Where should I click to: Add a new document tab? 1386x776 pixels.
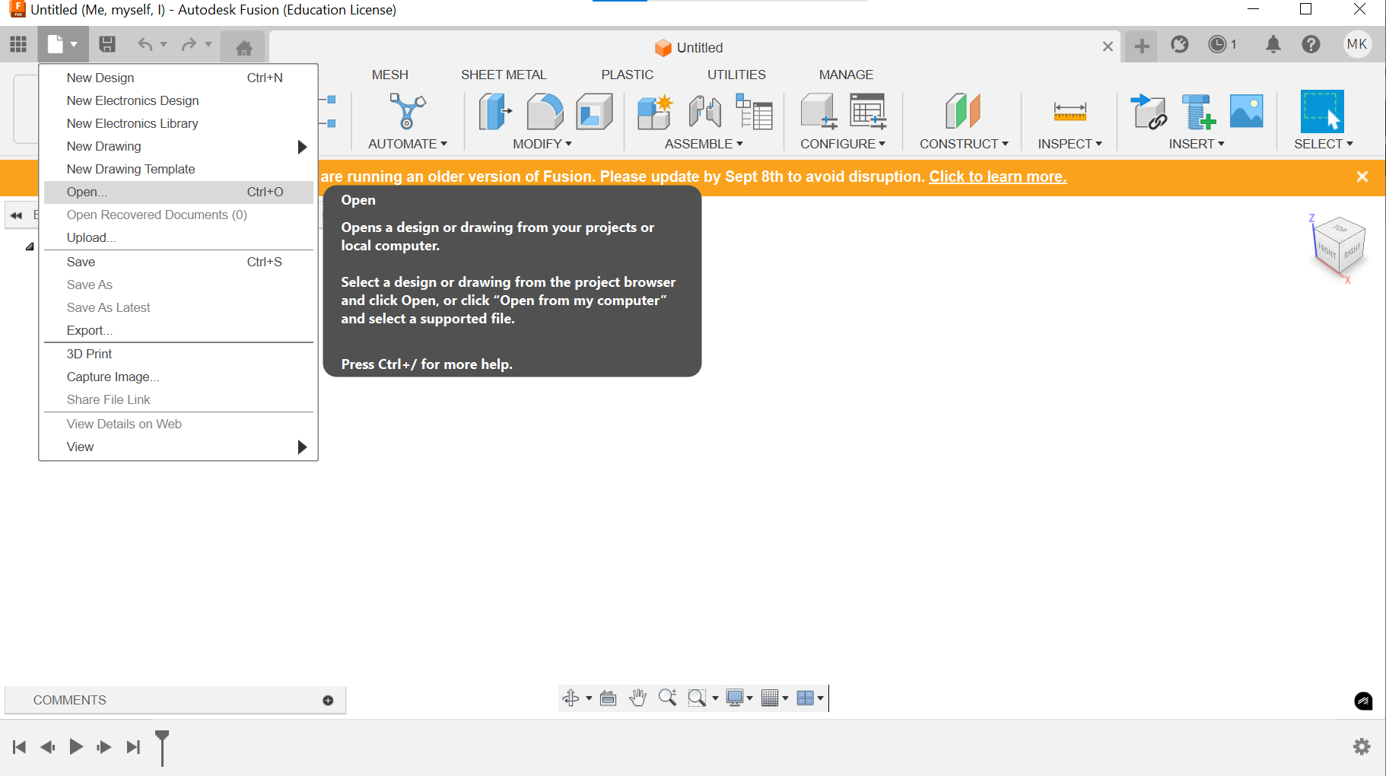tap(1141, 46)
